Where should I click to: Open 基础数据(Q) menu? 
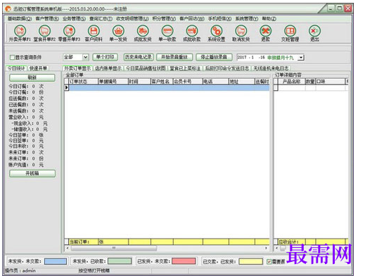point(20,18)
